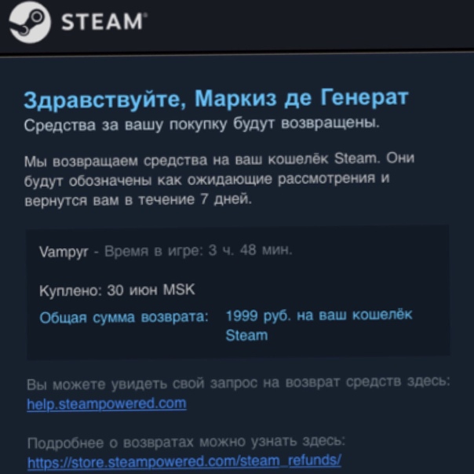Click the "Время в игре: 3 ч. 48 мин." text
474x474 pixels.
[199, 250]
